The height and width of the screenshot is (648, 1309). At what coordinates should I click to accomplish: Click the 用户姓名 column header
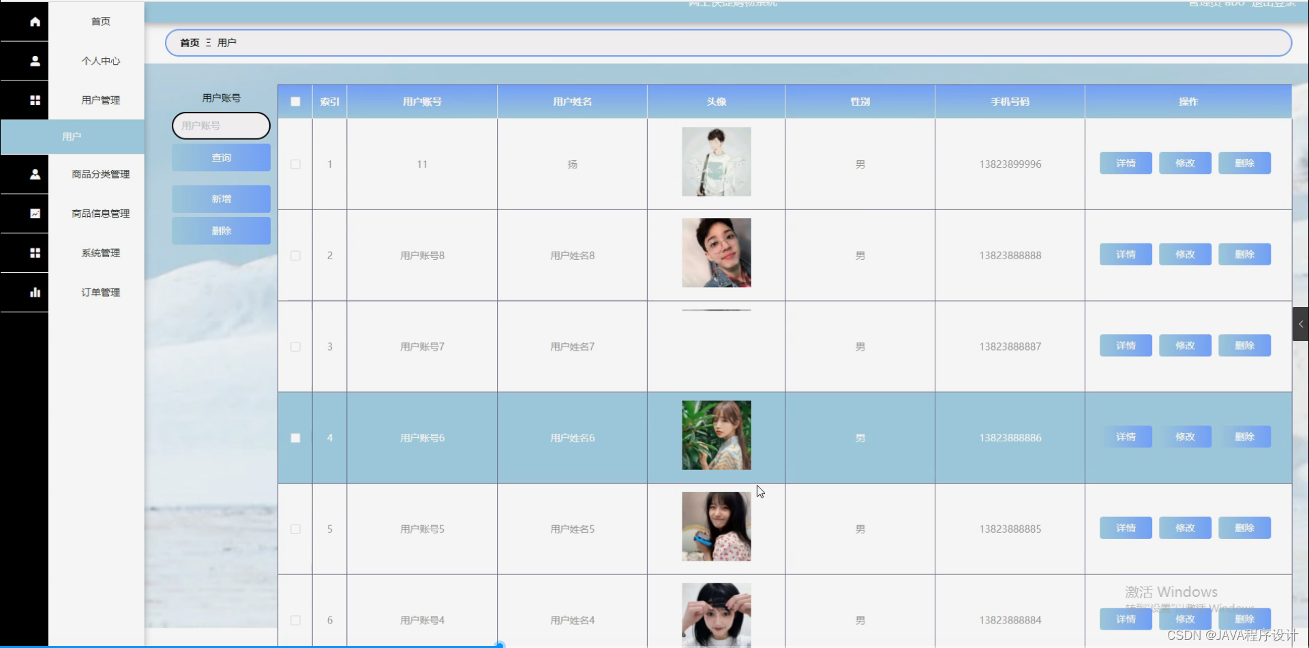[x=573, y=102]
